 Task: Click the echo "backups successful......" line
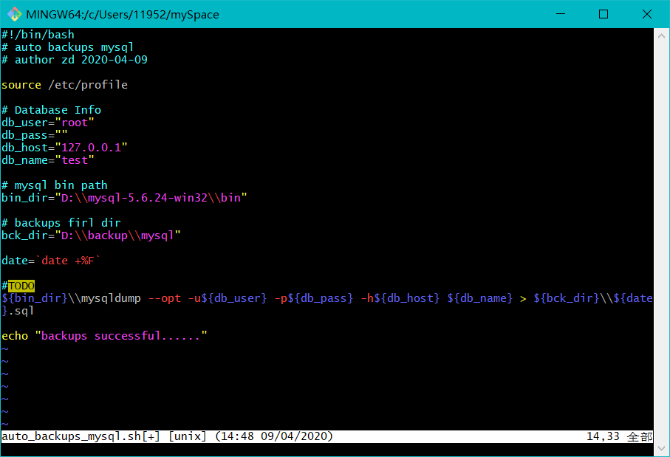coord(104,336)
